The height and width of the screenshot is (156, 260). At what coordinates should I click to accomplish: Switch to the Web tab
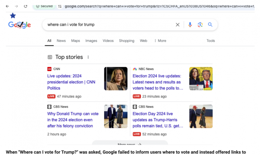[x=143, y=41]
